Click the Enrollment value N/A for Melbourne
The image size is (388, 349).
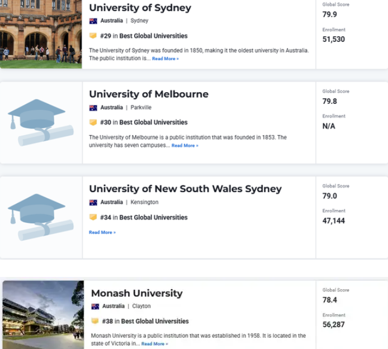click(x=329, y=126)
